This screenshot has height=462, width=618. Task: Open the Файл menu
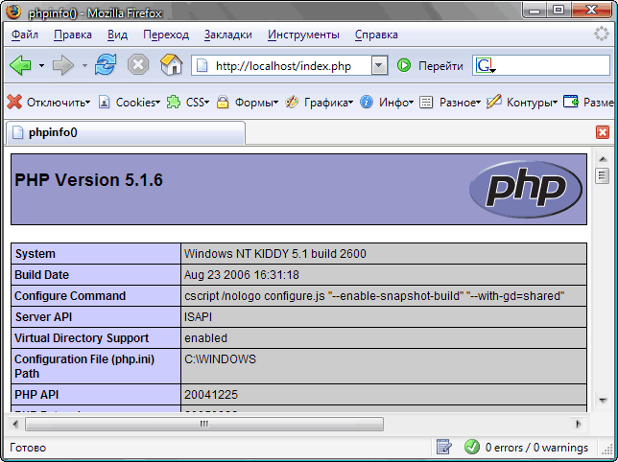[25, 35]
